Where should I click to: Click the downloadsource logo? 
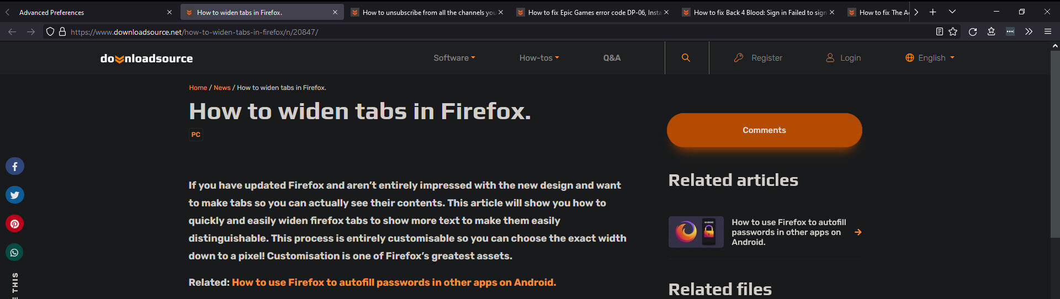point(146,58)
